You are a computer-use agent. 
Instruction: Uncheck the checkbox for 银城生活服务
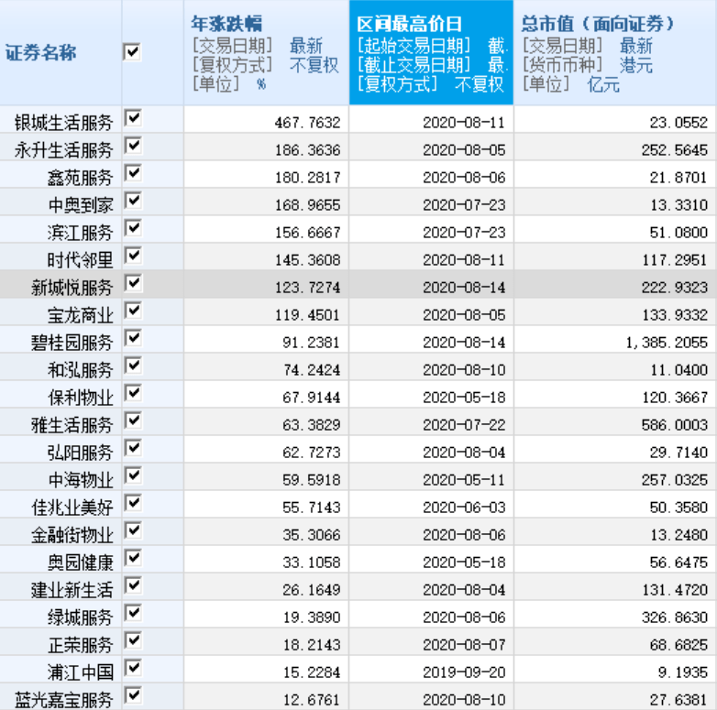coord(133,118)
